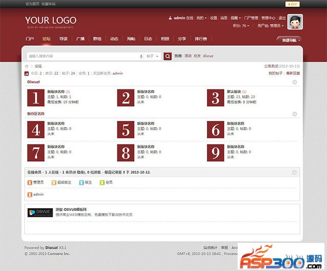Open the 排行榜 nav tab

pos(201,39)
